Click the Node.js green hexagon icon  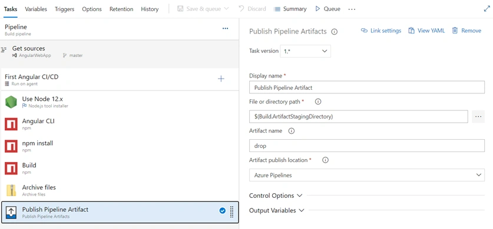[11, 102]
